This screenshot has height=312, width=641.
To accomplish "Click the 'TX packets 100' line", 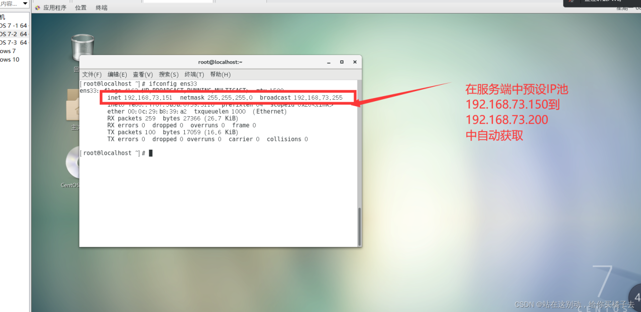I will coord(173,132).
